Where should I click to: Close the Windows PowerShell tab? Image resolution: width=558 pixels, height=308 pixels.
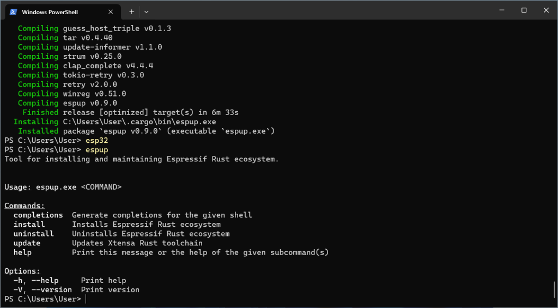111,11
